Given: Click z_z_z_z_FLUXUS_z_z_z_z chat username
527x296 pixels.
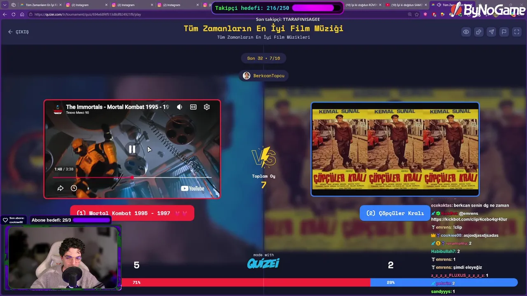Looking at the screenshot, I should pyautogui.click(x=457, y=275).
